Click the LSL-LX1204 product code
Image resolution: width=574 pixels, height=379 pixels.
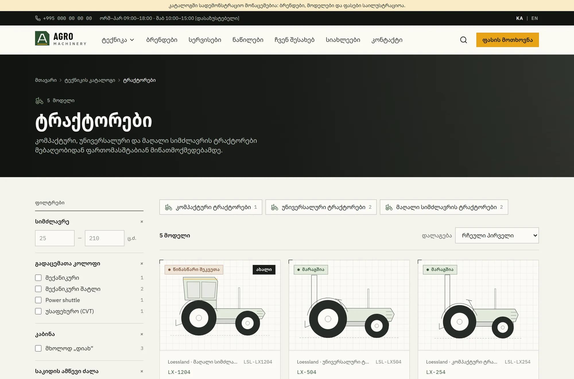coord(258,362)
